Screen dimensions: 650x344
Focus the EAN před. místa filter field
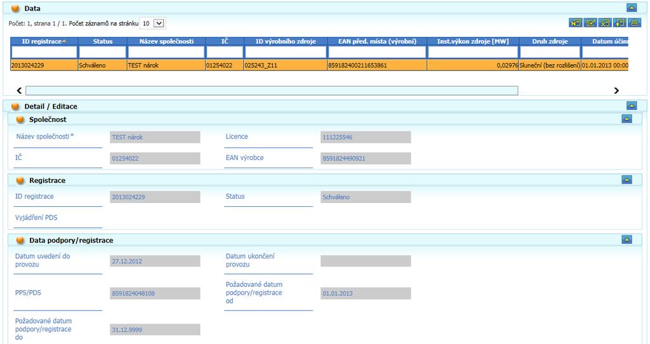[x=377, y=52]
